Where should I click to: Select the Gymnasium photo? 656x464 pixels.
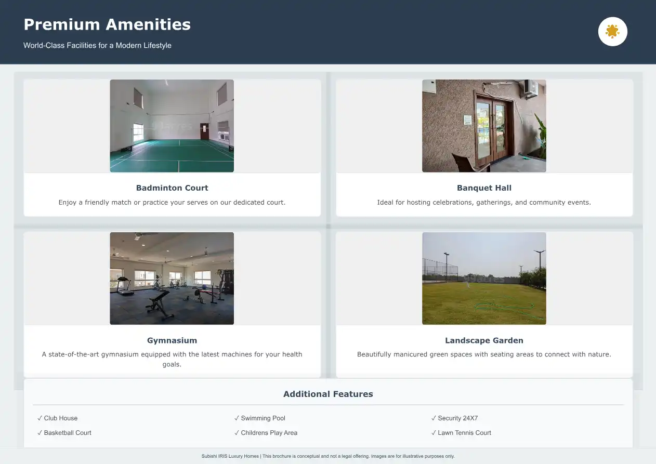[x=172, y=278]
